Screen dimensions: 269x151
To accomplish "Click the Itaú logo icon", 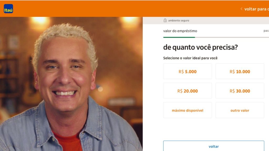I will [x=8, y=9].
